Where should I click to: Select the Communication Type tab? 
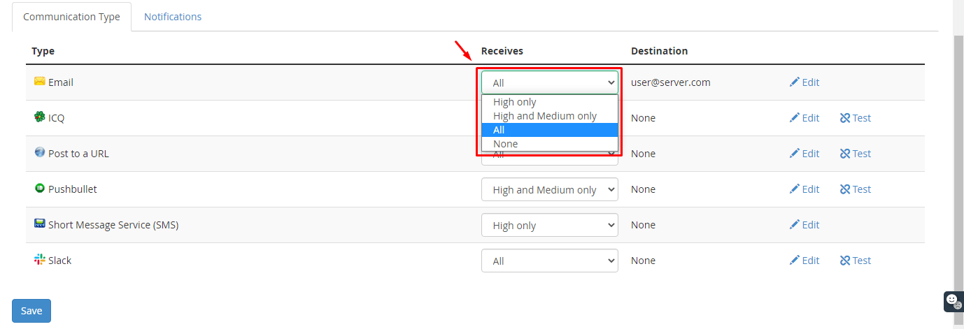(71, 17)
